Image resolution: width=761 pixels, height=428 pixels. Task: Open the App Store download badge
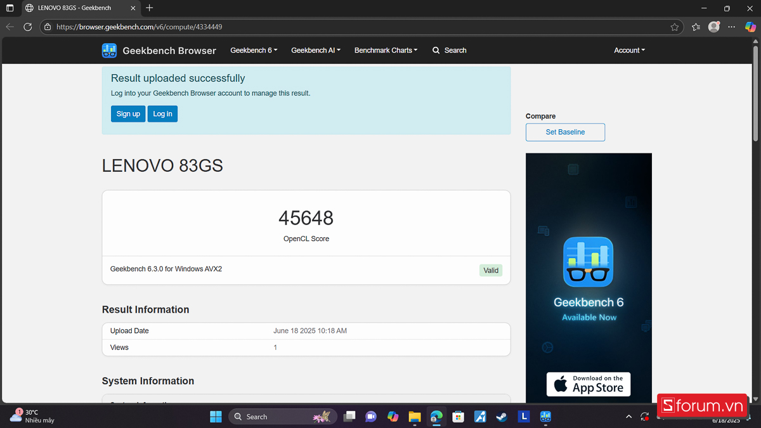[x=589, y=384]
